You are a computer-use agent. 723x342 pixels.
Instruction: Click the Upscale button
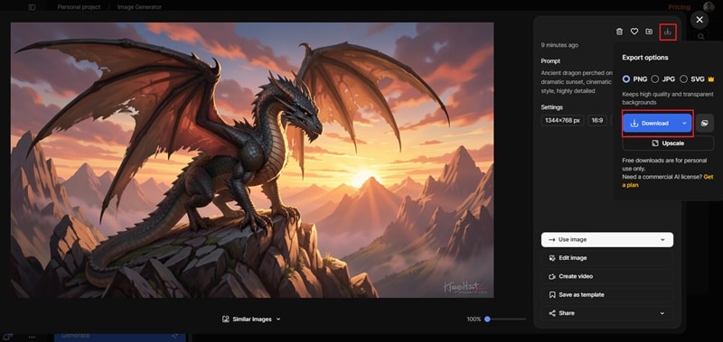click(x=668, y=143)
